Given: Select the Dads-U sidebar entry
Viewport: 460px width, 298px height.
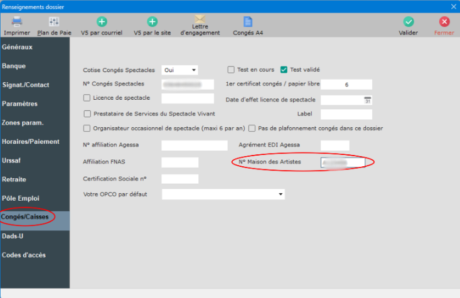Looking at the screenshot, I should [x=13, y=236].
